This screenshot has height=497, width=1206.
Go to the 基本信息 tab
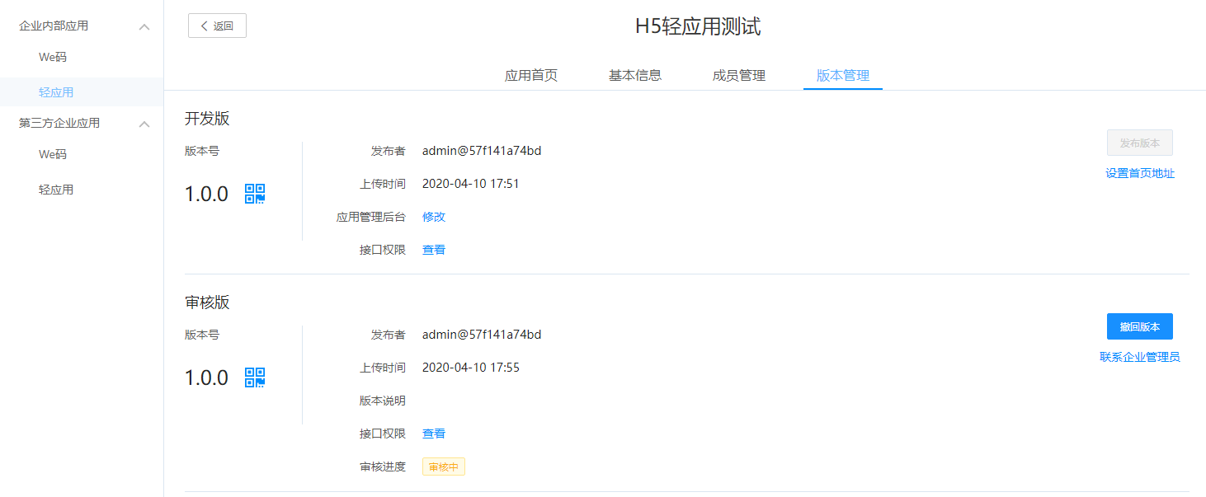coord(635,76)
